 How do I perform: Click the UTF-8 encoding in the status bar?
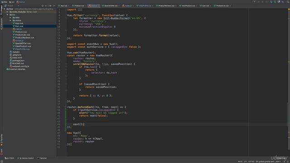(x=251, y=162)
